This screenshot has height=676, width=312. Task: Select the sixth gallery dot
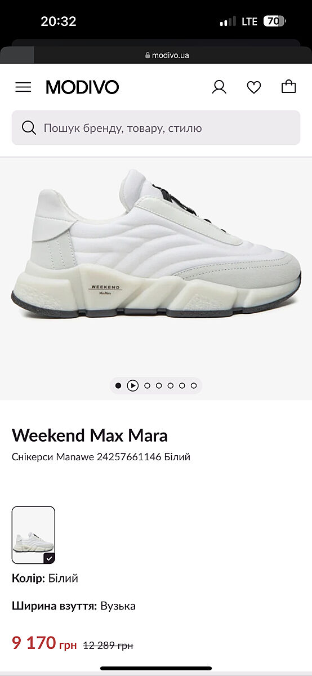[x=182, y=386]
